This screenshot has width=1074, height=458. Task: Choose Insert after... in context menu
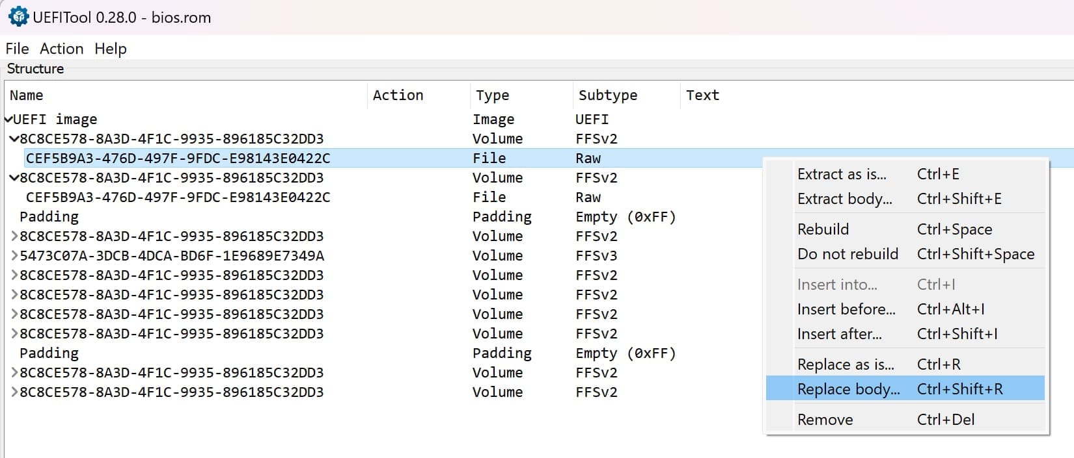[x=905, y=334]
